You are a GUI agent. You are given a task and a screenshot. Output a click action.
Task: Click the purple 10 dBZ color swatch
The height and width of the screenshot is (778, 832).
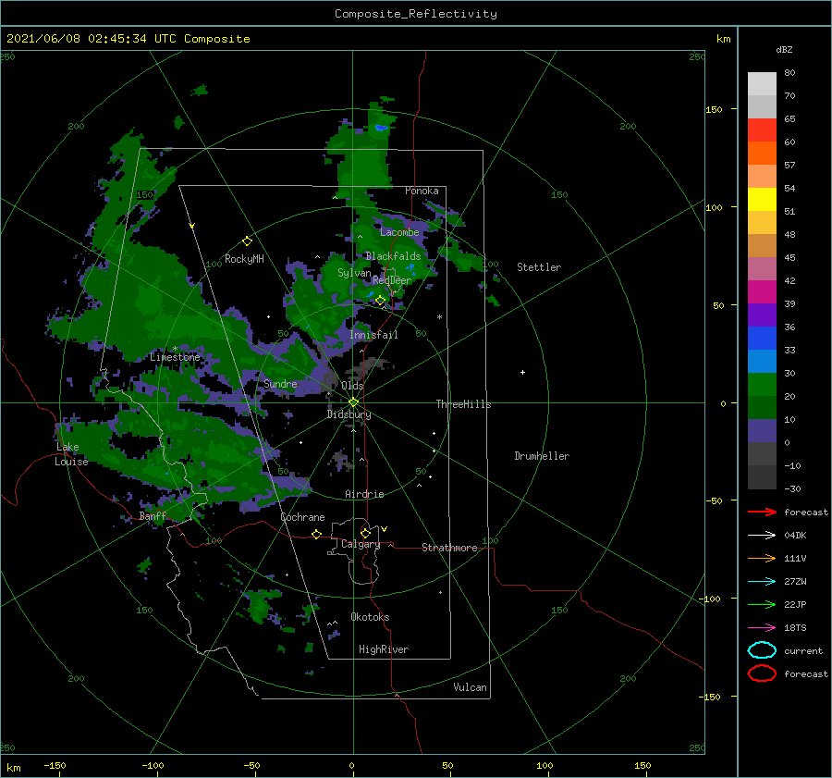(x=762, y=431)
